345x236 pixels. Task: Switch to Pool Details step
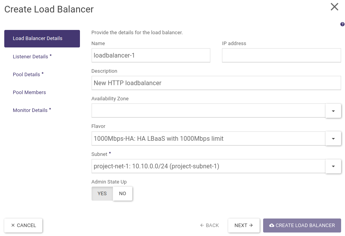coord(28,75)
